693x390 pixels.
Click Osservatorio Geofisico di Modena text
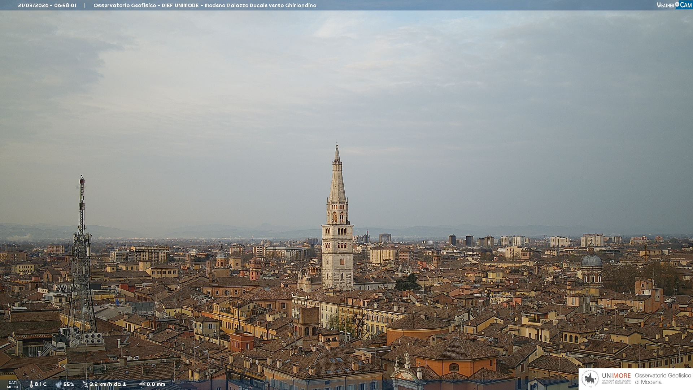tap(663, 378)
